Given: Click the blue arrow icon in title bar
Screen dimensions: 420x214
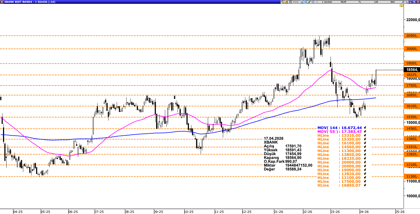Looking at the screenshot, I should point(402,2).
